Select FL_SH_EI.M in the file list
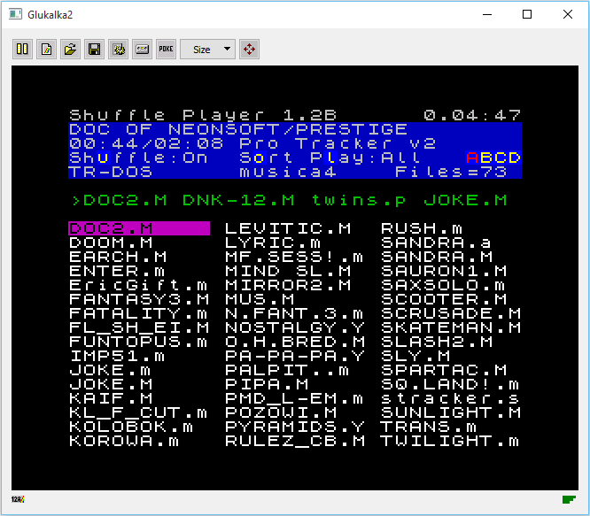590x516 pixels. (x=139, y=327)
